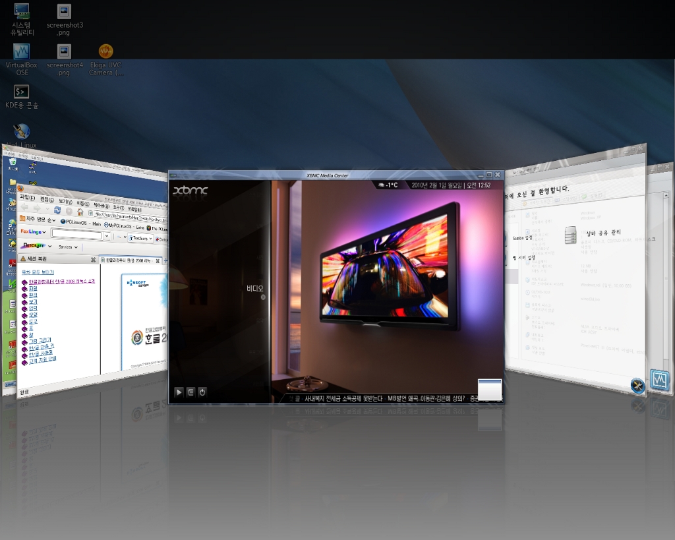
Task: Click the Firefox forward arrow button
Action: point(37,208)
